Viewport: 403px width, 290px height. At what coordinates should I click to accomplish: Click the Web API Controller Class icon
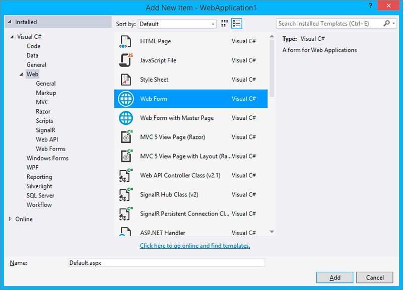pyautogui.click(x=126, y=175)
